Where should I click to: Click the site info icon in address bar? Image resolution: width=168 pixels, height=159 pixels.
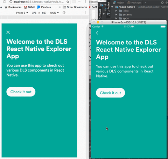click(11, 2)
